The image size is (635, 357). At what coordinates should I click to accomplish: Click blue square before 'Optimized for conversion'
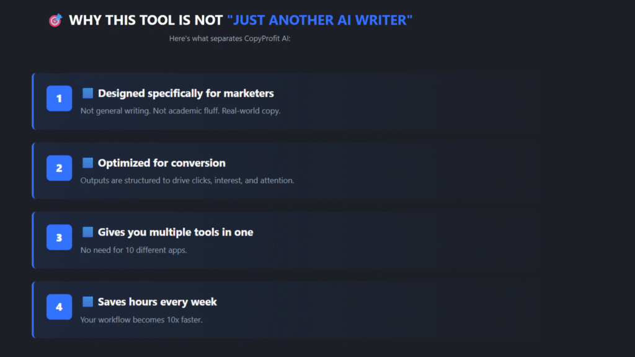[x=87, y=163]
